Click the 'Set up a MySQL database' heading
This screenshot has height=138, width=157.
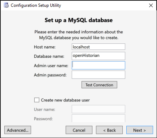(x=78, y=20)
